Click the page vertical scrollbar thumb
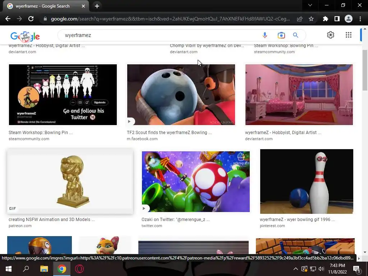The width and height of the screenshot is (368, 276). tap(365, 70)
